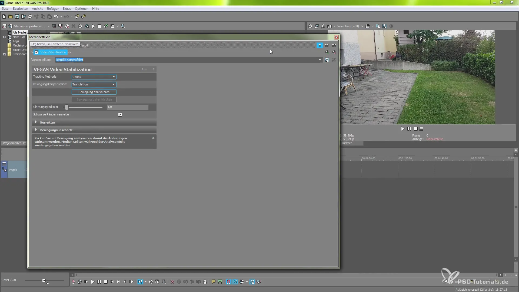519x292 pixels.
Task: Select the Tags media bin
Action: point(16,41)
